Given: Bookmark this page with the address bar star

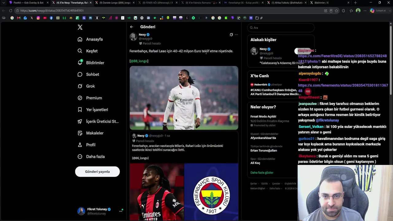Looking at the screenshot, I should (x=337, y=10).
